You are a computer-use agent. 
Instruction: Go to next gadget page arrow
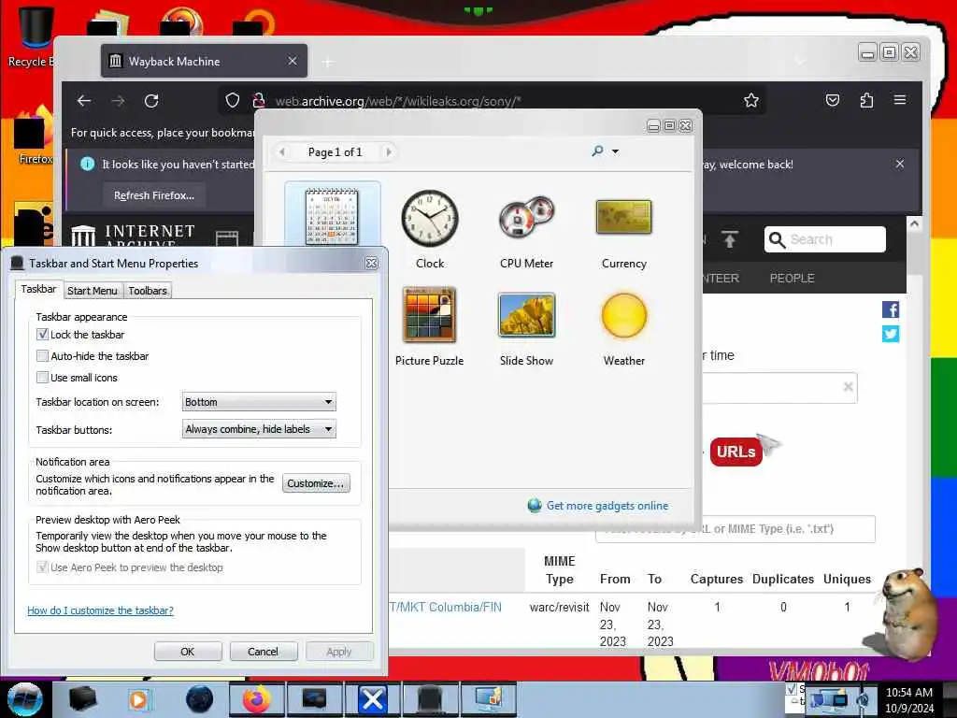[x=388, y=152]
